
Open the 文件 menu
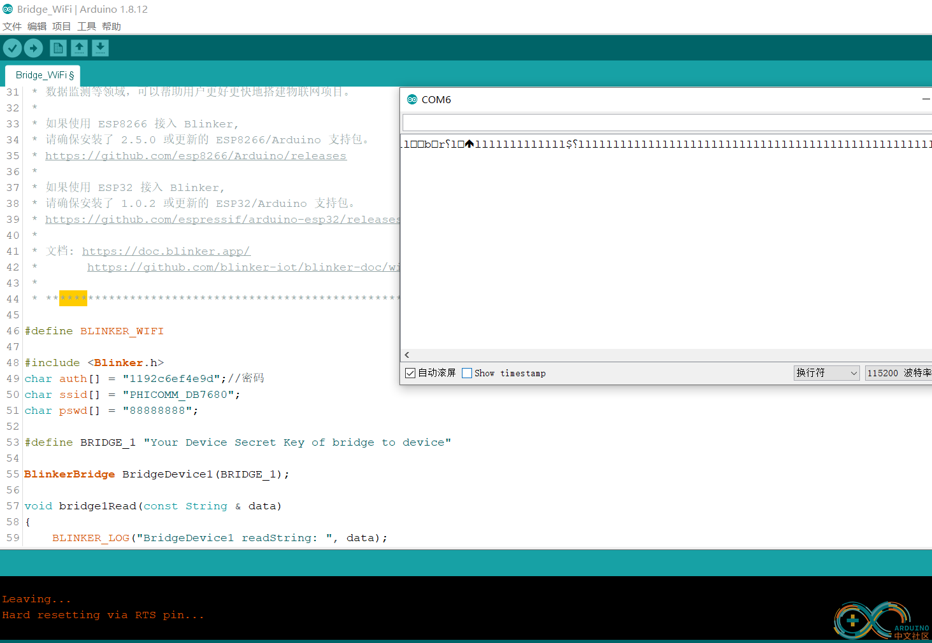[12, 26]
